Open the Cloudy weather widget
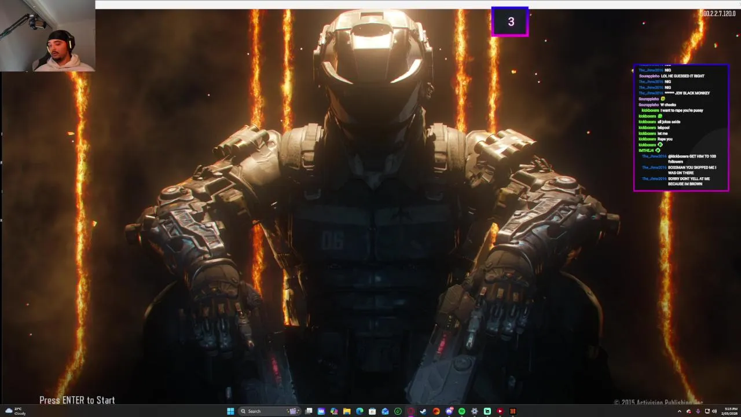 (x=15, y=411)
